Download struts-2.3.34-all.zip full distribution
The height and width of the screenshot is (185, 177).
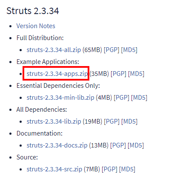(54, 50)
